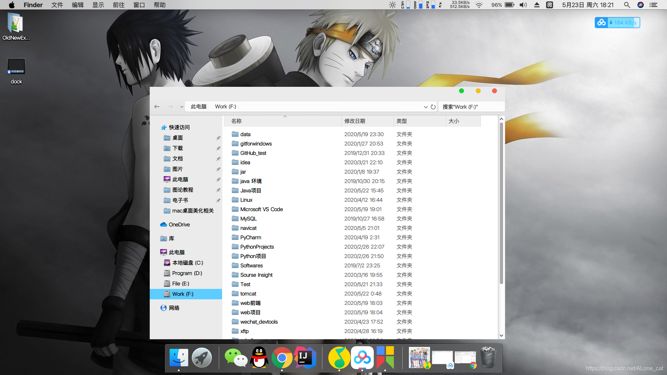The height and width of the screenshot is (375, 667).
Task: Click the Trash bin icon
Action: coord(489,358)
